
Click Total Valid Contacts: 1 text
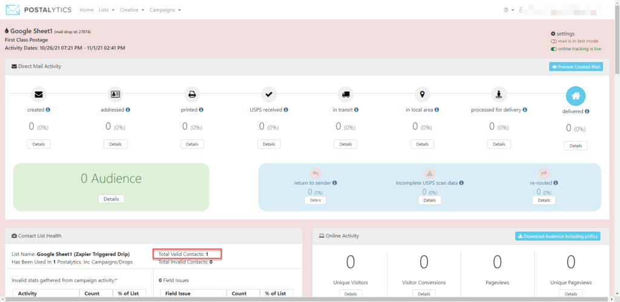point(183,254)
